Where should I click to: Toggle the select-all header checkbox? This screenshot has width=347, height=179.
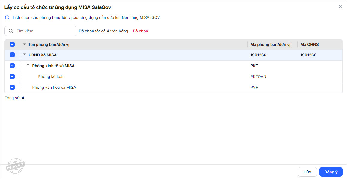[12, 44]
